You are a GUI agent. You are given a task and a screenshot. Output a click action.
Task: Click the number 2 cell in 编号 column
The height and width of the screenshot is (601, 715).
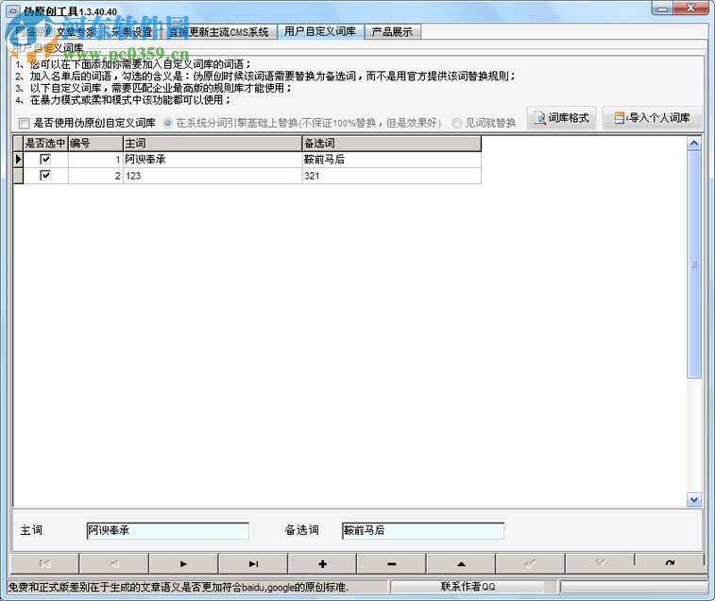click(x=95, y=176)
